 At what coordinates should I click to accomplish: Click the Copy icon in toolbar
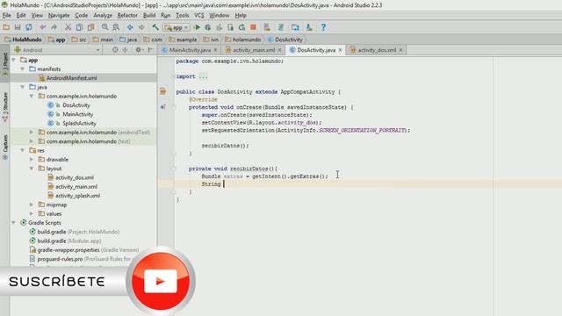[79, 27]
